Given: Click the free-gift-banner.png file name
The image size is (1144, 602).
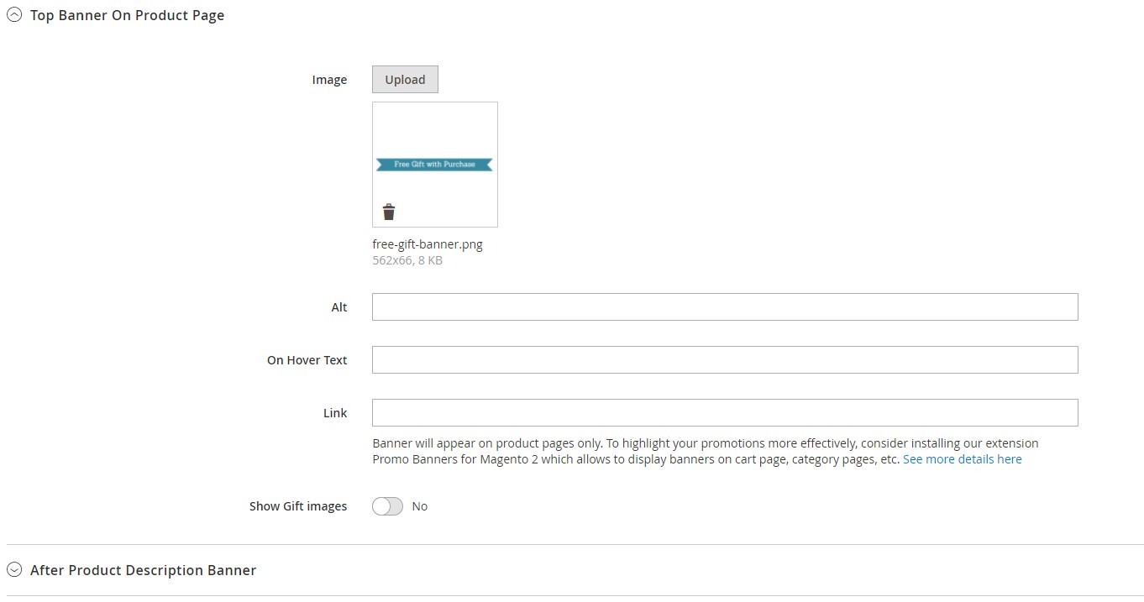Looking at the screenshot, I should click(x=428, y=244).
